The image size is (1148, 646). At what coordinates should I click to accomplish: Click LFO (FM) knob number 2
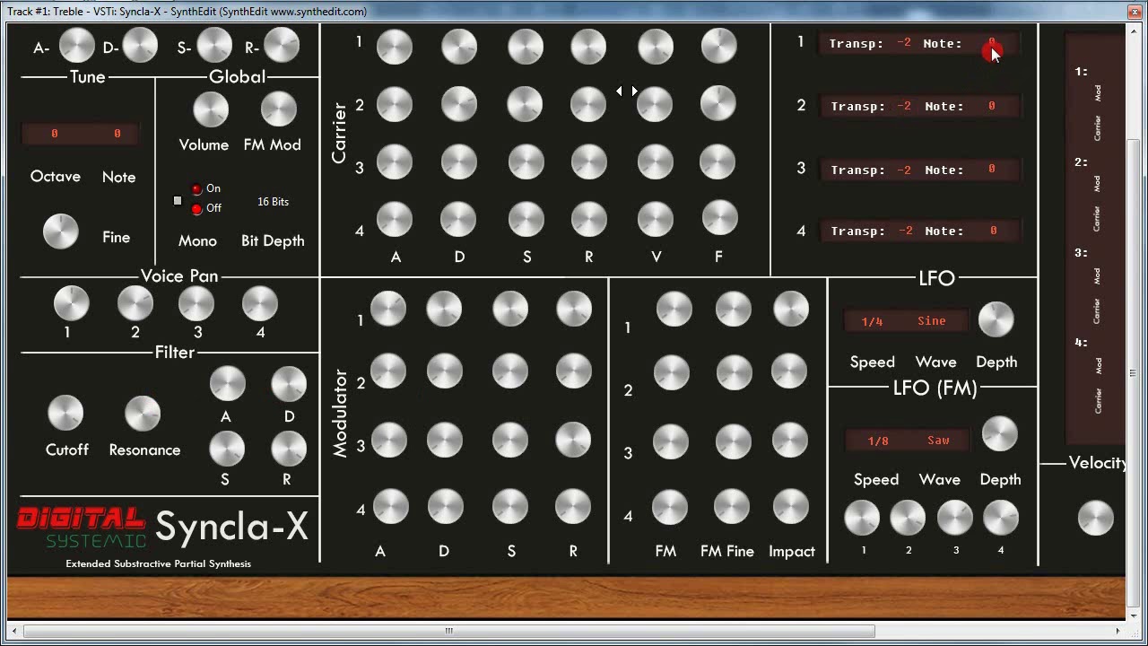[x=908, y=518]
